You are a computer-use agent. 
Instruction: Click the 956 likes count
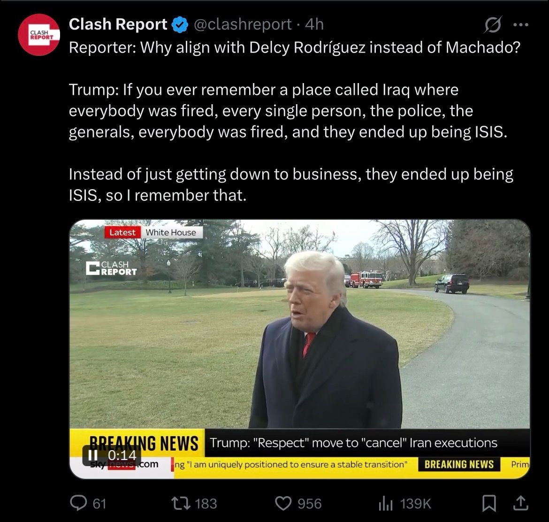(x=310, y=504)
